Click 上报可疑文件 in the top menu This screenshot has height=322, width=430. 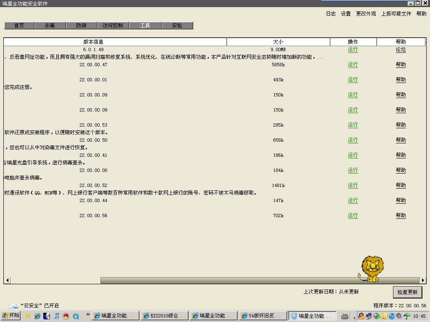pos(396,14)
